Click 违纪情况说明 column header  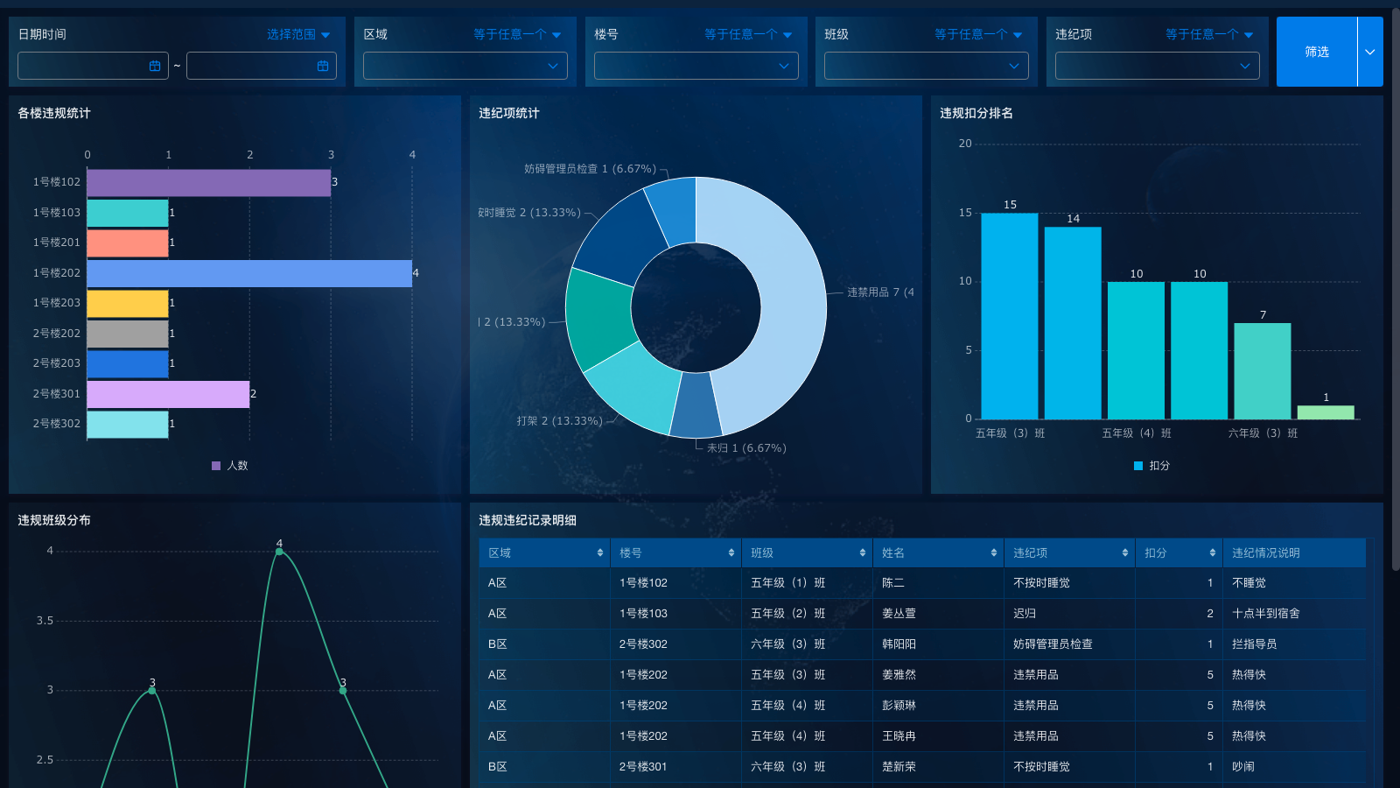point(1294,552)
